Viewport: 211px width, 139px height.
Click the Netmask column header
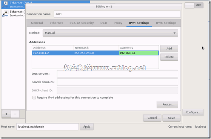coord(96,48)
